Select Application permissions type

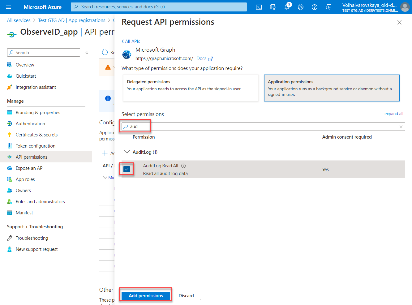point(332,88)
